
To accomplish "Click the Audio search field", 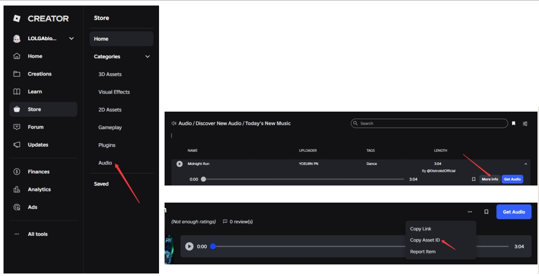I will point(429,123).
